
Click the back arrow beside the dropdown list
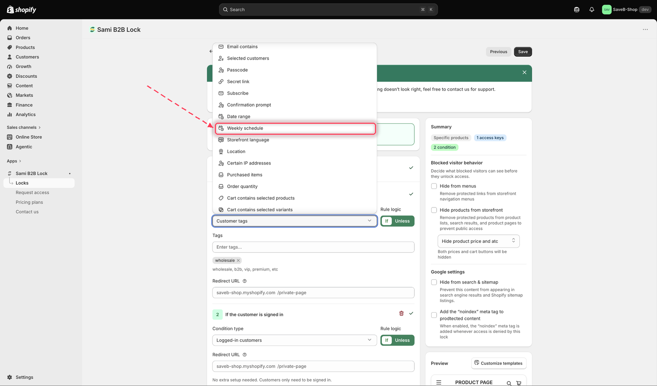click(x=210, y=51)
